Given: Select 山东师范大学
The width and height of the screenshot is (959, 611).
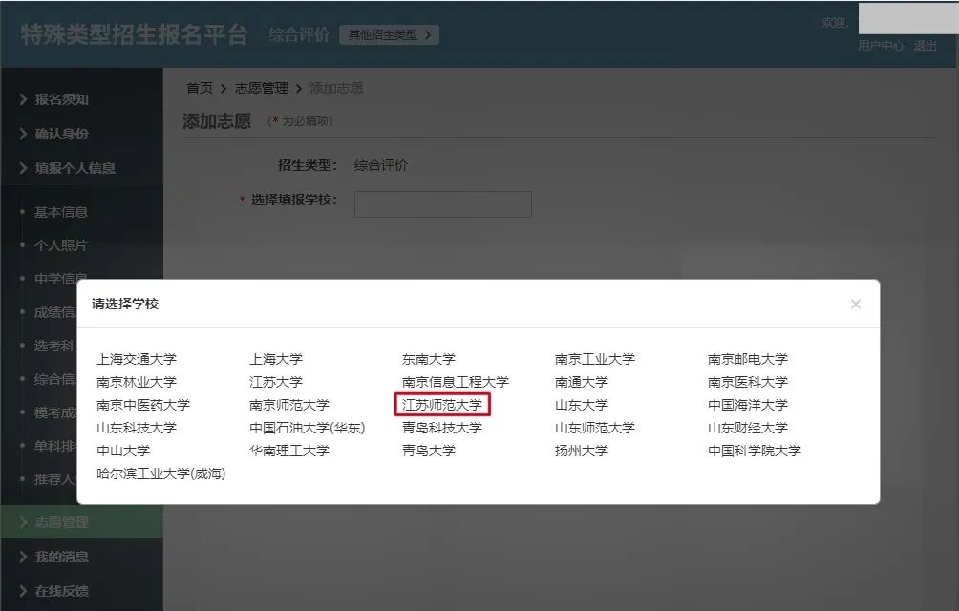Looking at the screenshot, I should 595,428.
